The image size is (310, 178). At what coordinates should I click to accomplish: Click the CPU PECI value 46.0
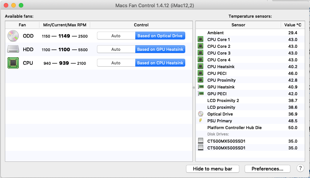pos(293,73)
